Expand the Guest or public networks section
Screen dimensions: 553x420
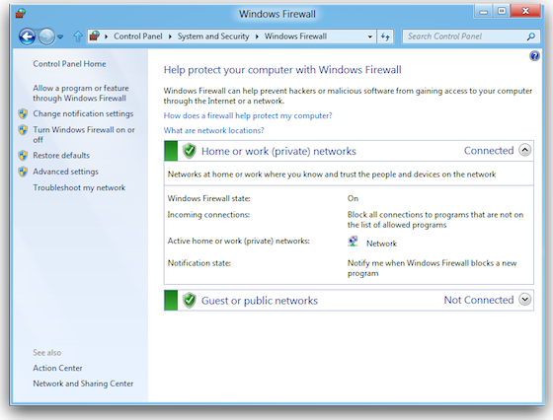pos(524,300)
